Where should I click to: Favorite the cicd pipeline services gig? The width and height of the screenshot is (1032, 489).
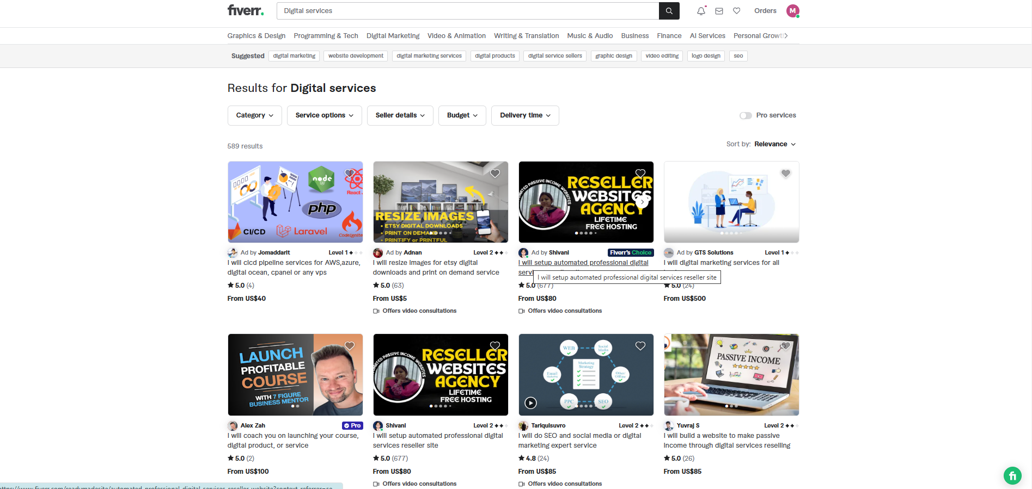350,174
